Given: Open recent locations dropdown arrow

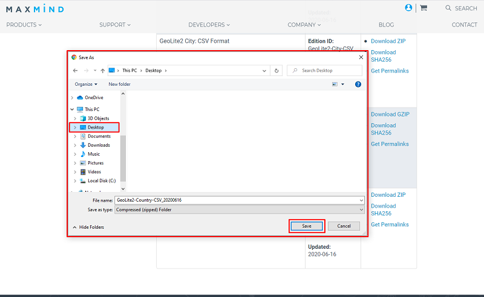Looking at the screenshot, I should 95,71.
